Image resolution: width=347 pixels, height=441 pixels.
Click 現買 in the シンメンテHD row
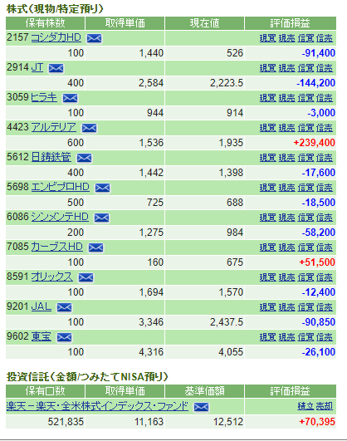[x=267, y=218]
